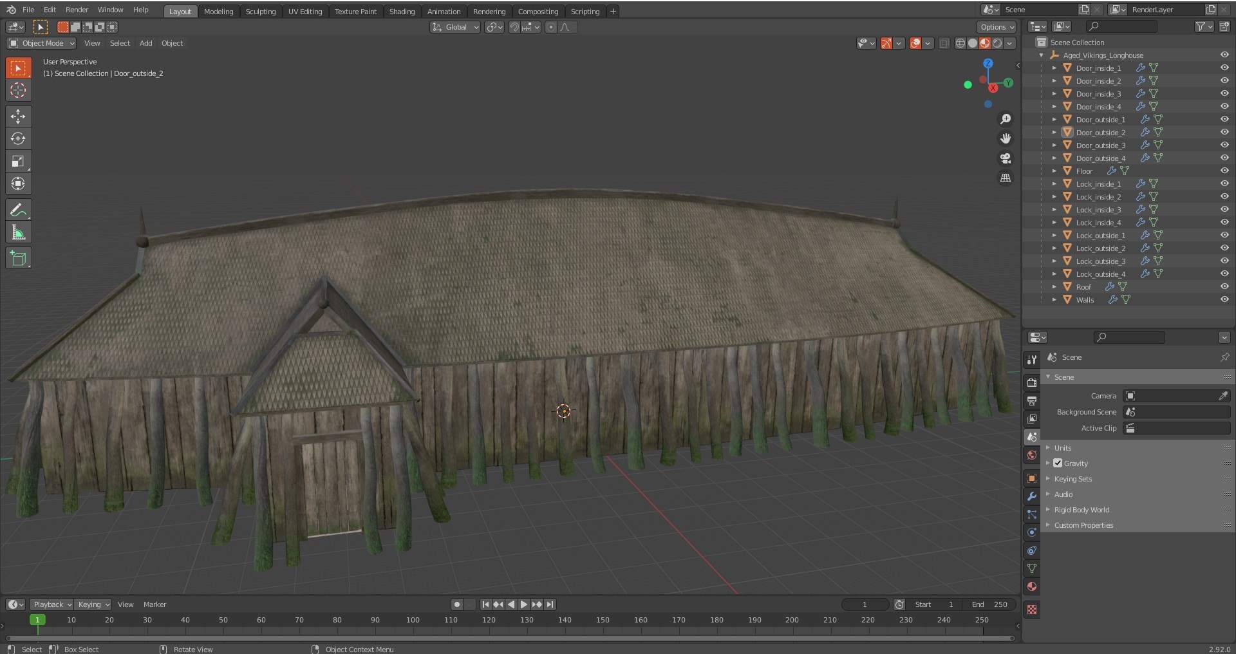Expand the Floor item in outliner
Image resolution: width=1236 pixels, height=654 pixels.
[x=1054, y=171]
